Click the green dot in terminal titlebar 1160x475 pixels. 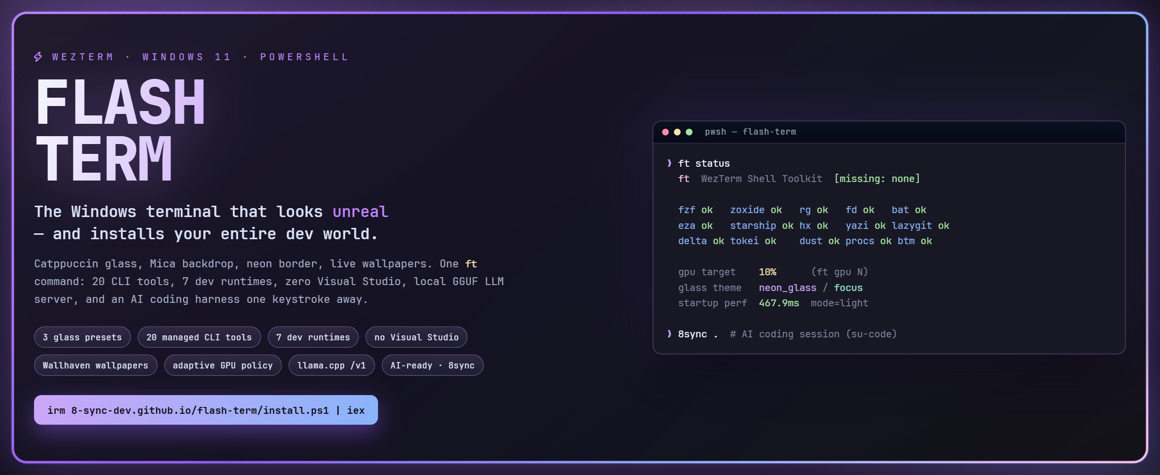[689, 132]
